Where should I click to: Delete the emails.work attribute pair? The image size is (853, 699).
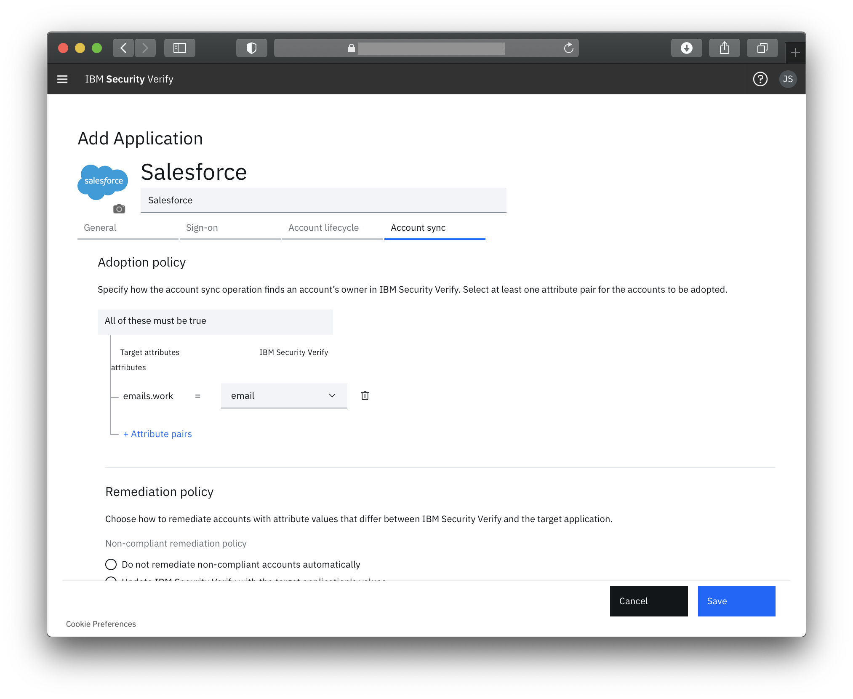365,395
